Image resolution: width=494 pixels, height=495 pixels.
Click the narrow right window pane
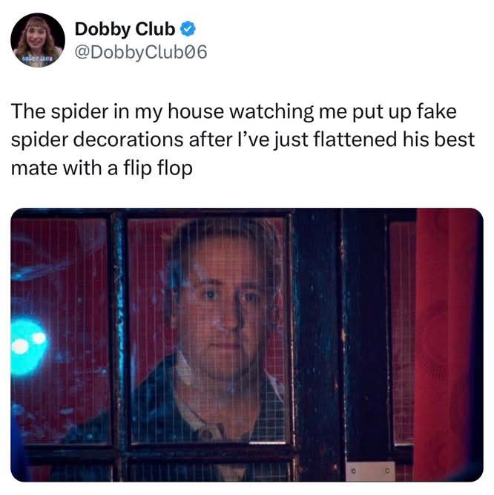tap(402, 333)
